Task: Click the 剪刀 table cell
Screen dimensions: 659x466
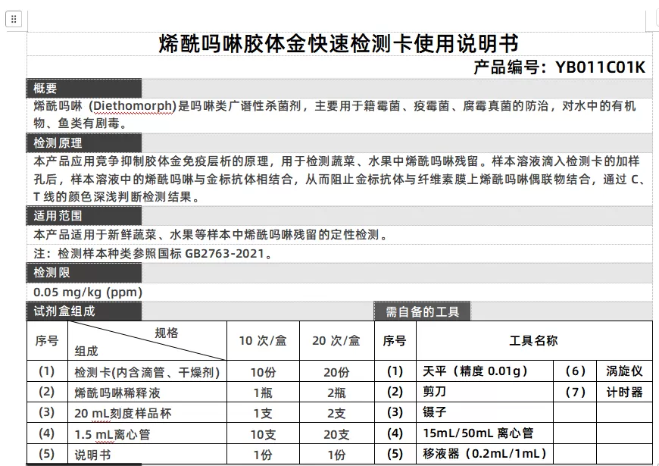Action: click(x=435, y=392)
